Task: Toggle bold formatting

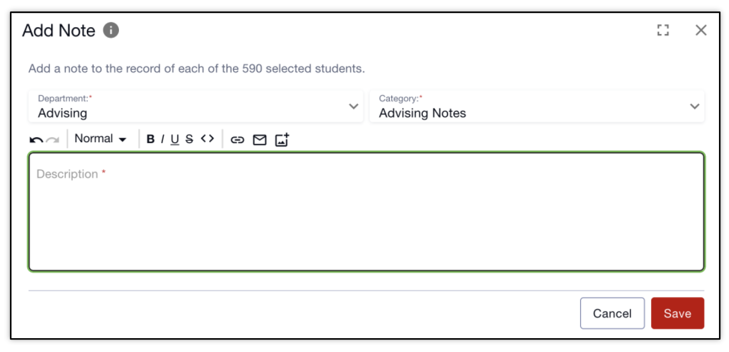Action: point(150,139)
